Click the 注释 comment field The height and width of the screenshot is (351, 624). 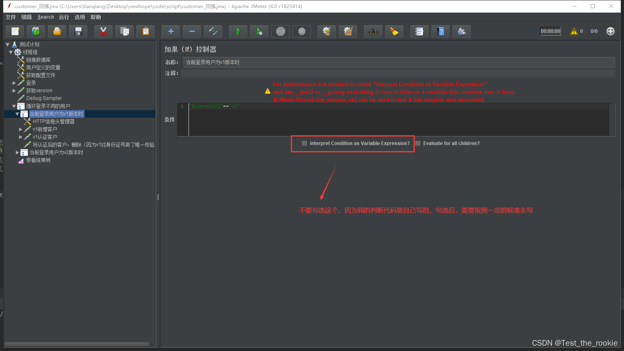pos(398,73)
